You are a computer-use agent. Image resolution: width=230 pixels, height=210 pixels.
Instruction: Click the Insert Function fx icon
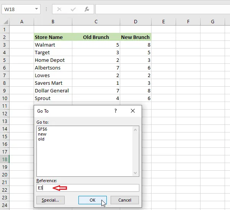click(x=87, y=9)
